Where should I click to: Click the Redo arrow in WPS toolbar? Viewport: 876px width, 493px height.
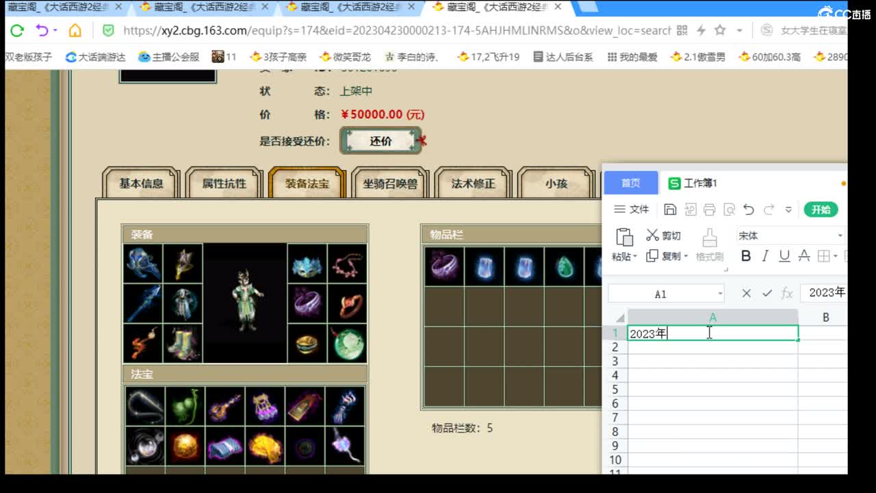click(769, 210)
